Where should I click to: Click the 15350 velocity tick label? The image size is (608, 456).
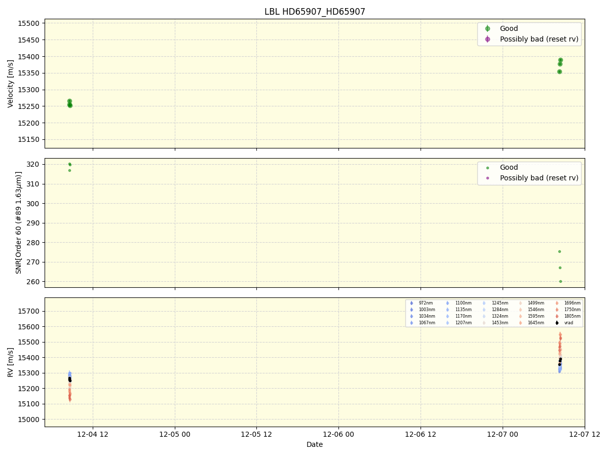click(x=29, y=73)
